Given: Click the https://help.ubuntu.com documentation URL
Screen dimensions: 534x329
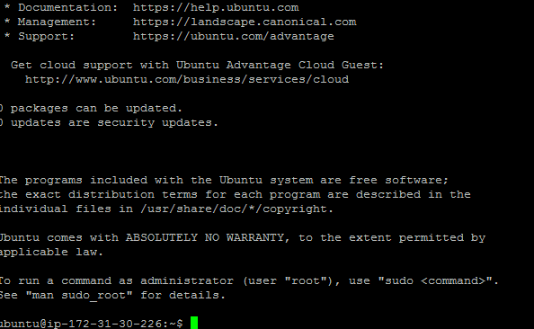Looking at the screenshot, I should (216, 7).
